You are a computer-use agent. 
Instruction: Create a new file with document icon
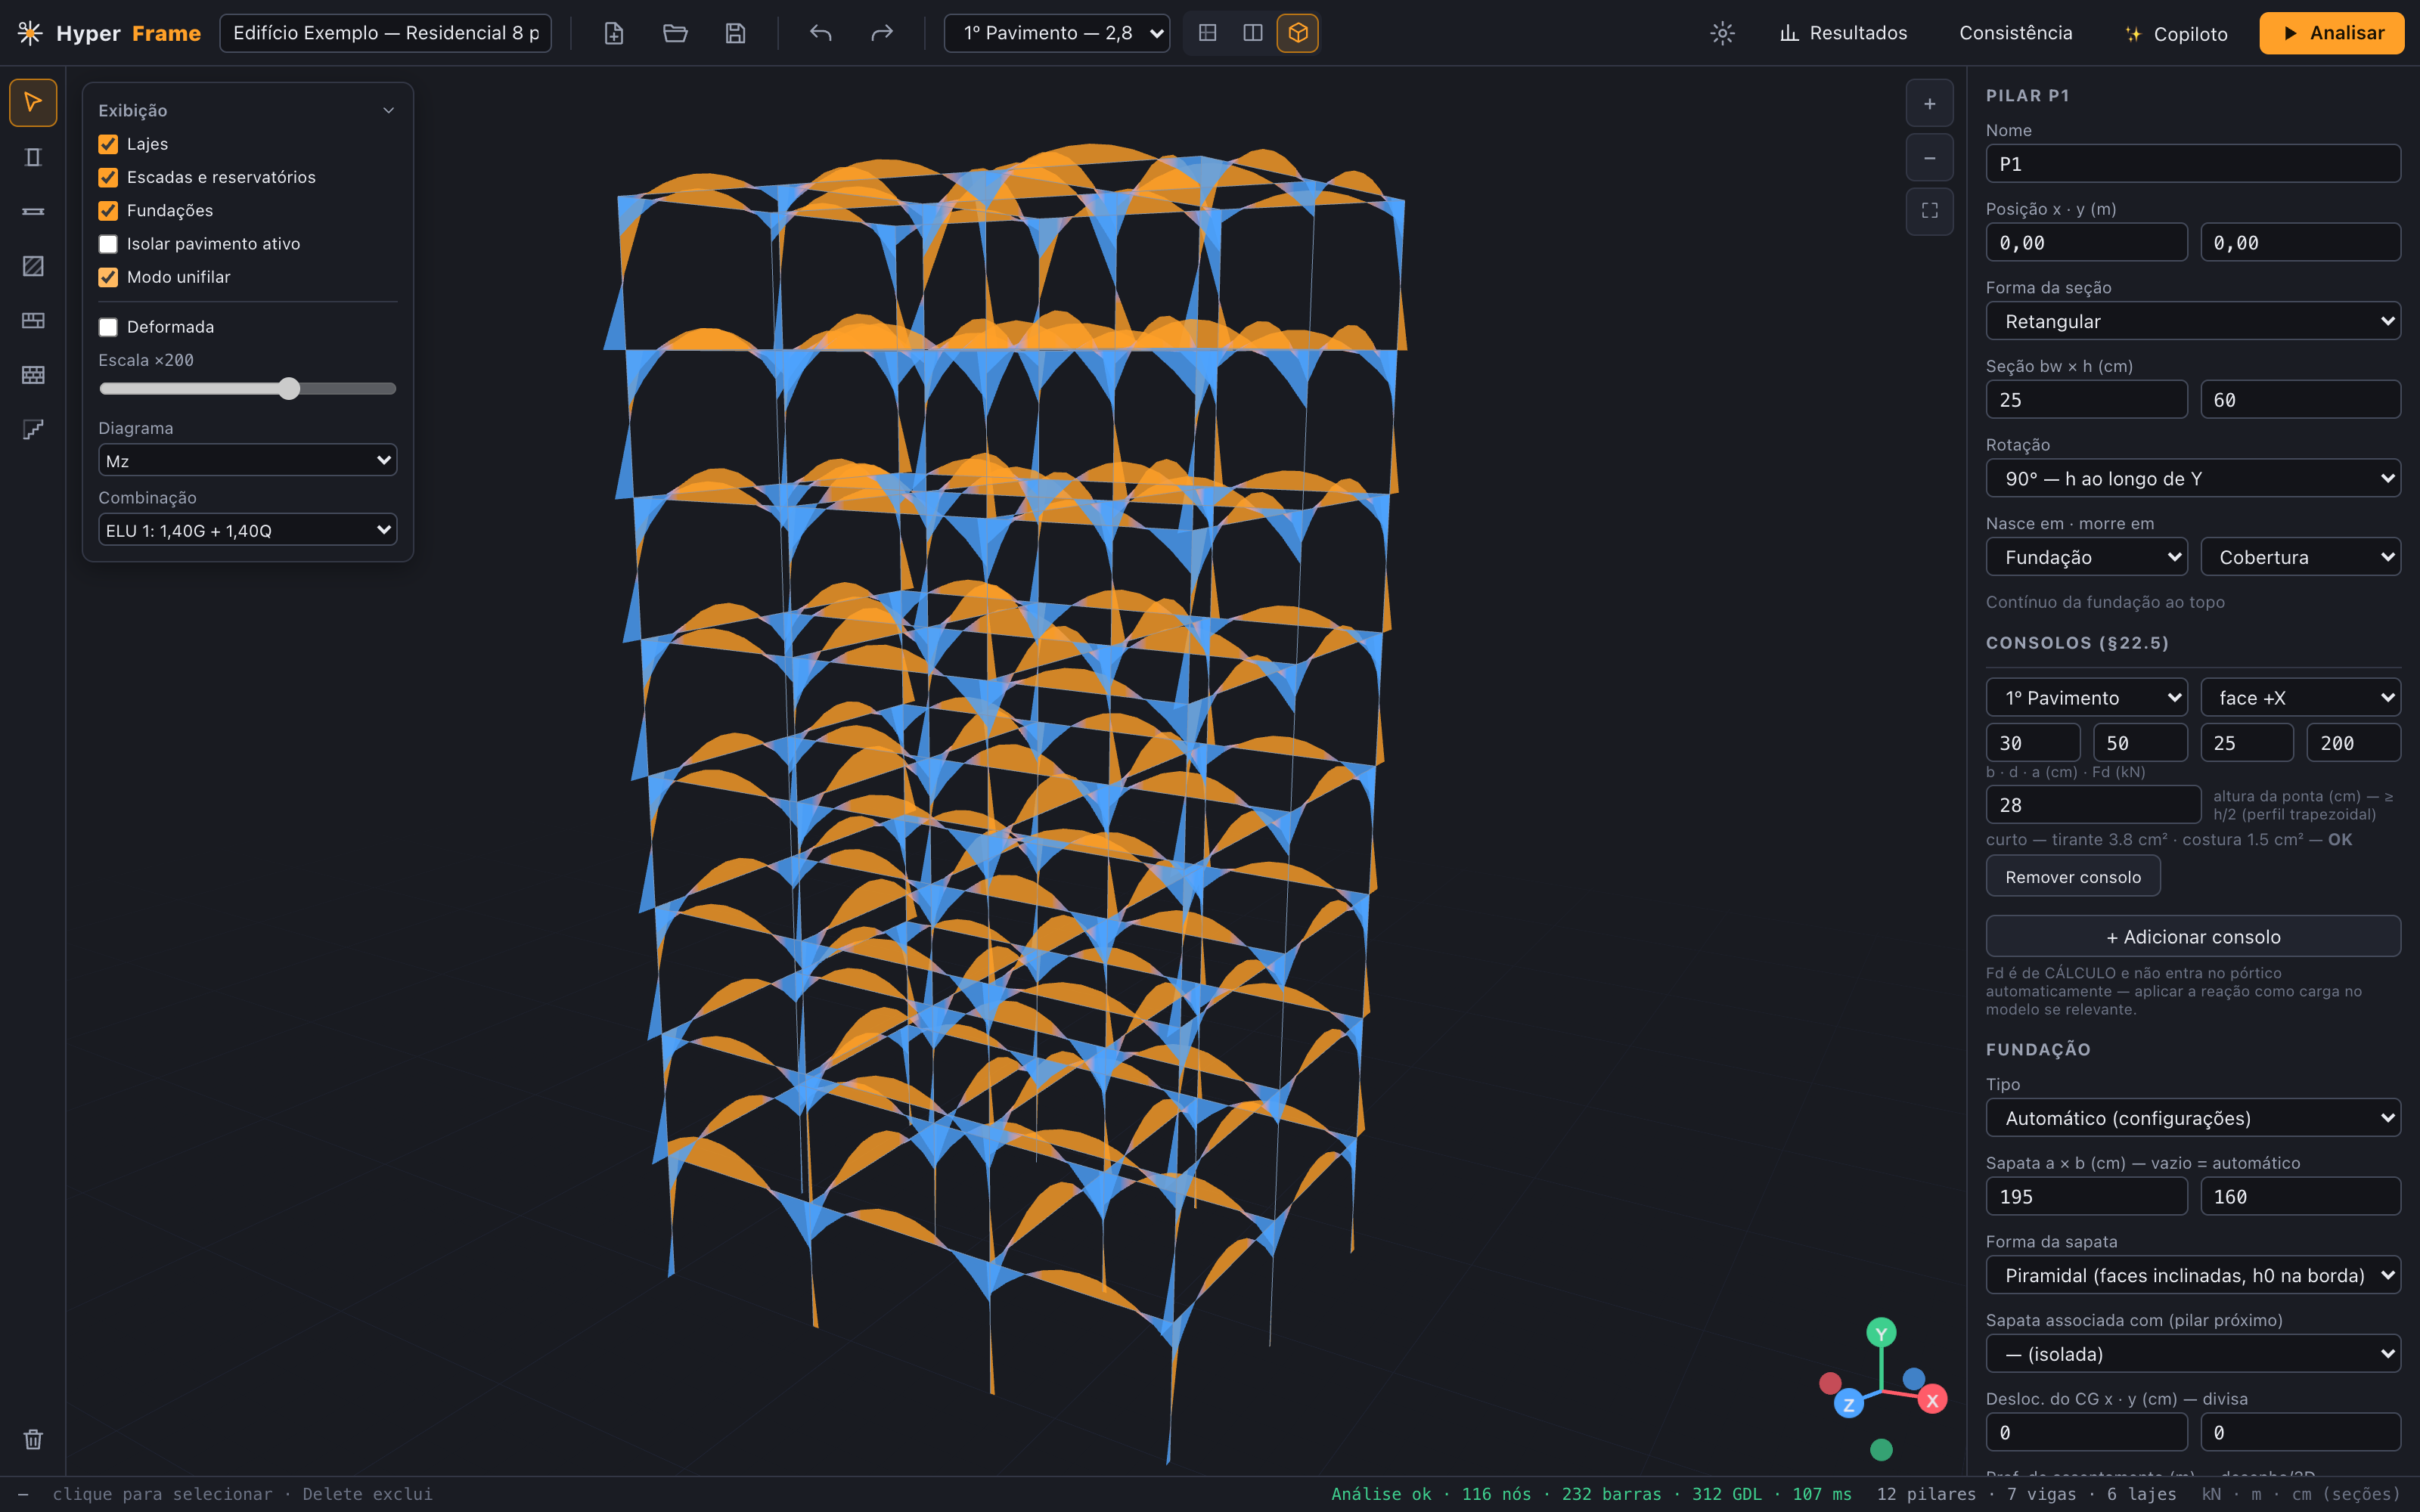click(x=614, y=33)
